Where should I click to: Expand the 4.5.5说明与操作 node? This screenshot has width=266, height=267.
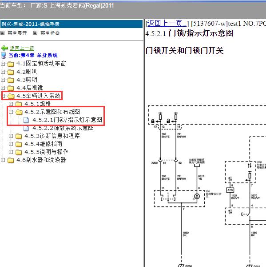pyautogui.click(x=11, y=152)
